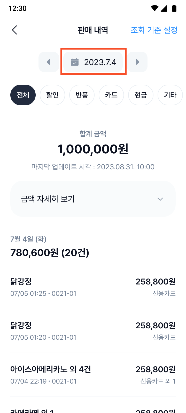Select the 기타 filter chip
This screenshot has height=413, width=186.
(170, 95)
